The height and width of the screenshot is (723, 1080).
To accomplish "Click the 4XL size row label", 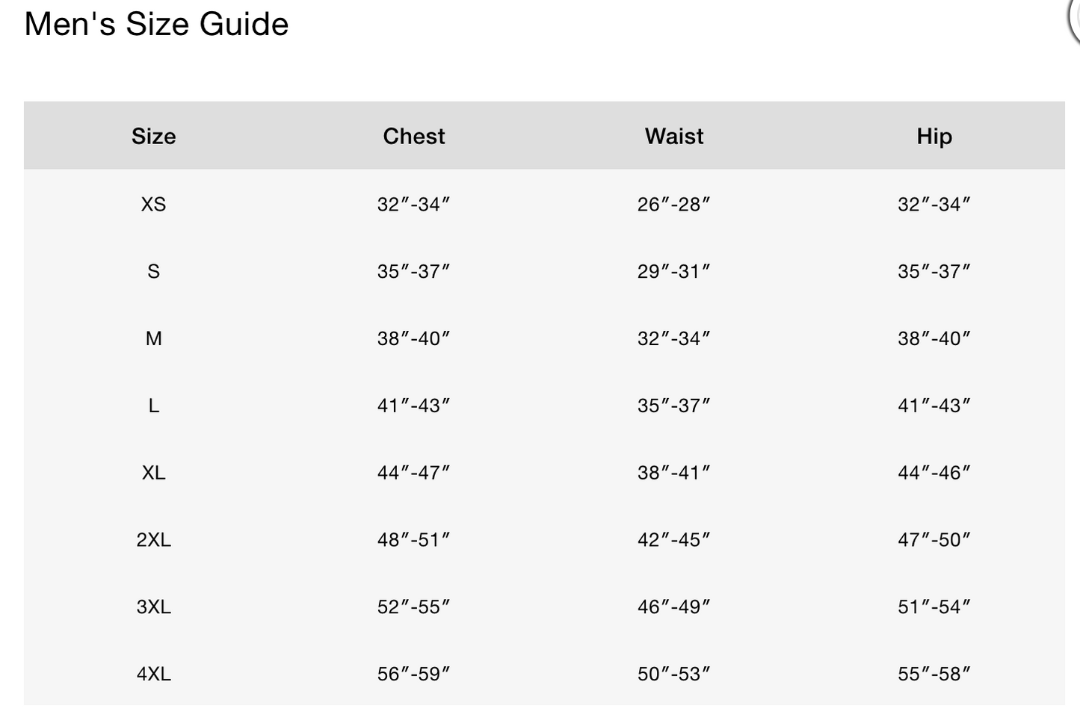I will [x=154, y=674].
